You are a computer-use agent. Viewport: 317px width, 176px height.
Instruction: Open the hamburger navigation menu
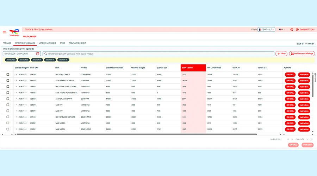4,32
